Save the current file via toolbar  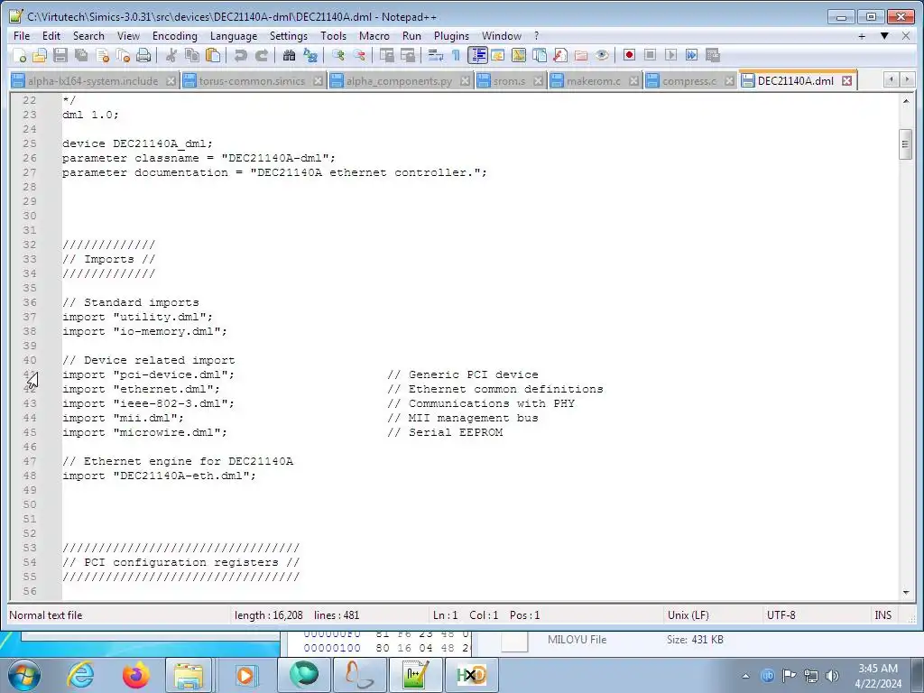click(60, 55)
